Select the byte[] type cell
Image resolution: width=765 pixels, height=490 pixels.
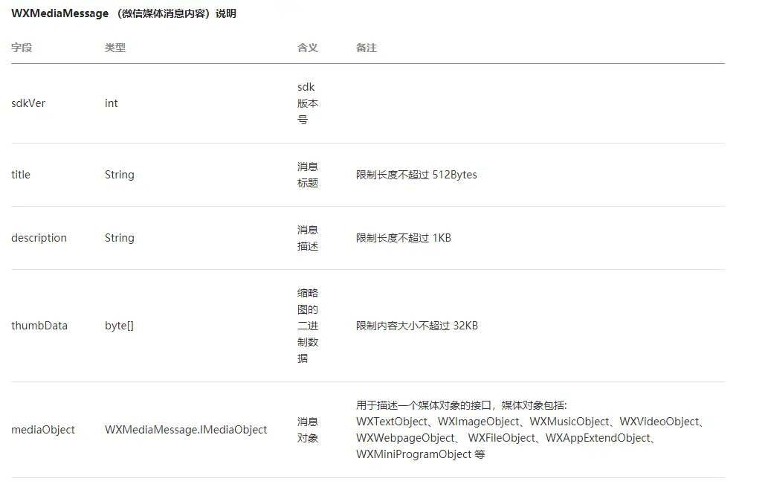pos(119,326)
